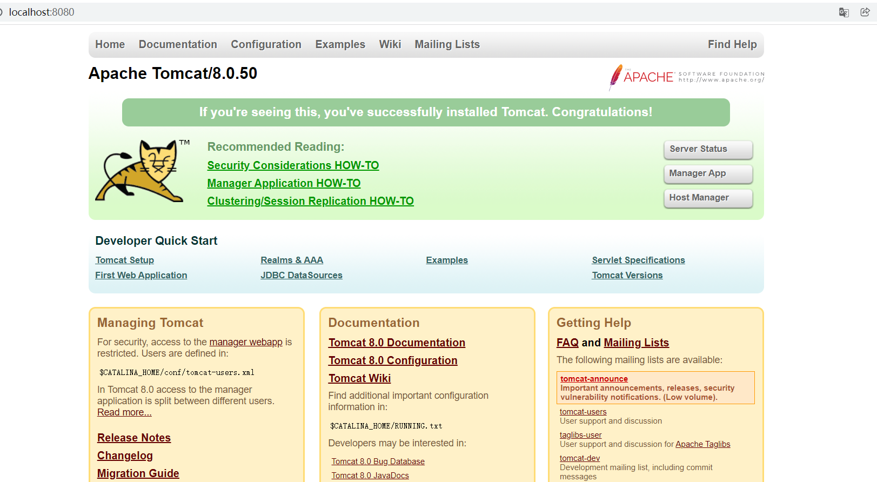The width and height of the screenshot is (877, 482).
Task: Click the $CATALINA_HOME/conf/tomcat-users.xml path text
Action: pos(177,372)
